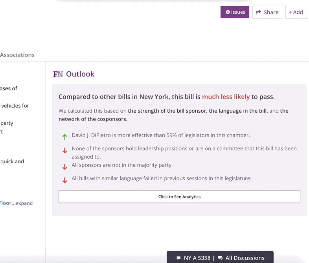
Task: Click the chat icon next to All Discussions
Action: point(220,258)
